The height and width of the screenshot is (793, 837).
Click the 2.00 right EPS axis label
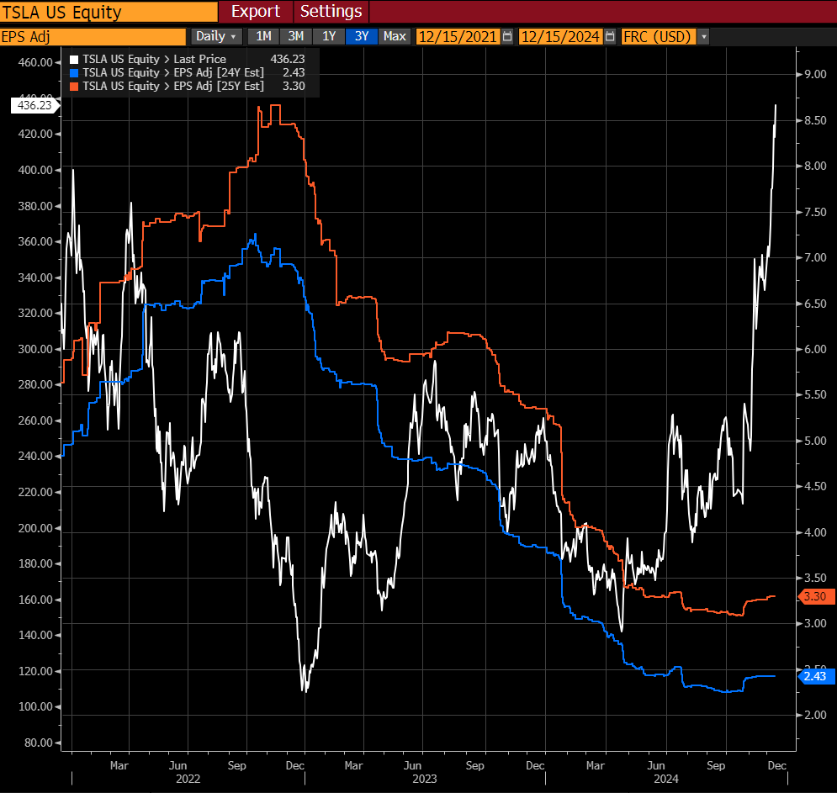(x=815, y=715)
